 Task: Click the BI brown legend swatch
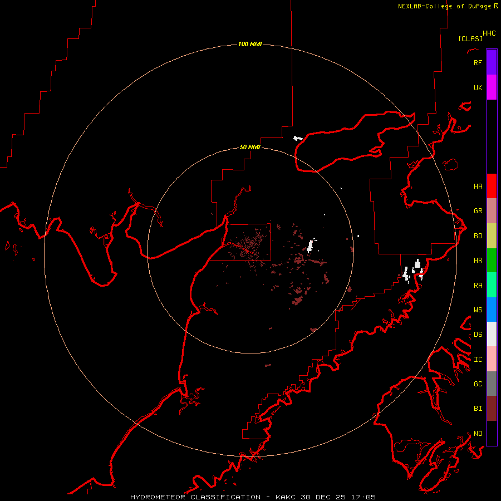tap(492, 409)
